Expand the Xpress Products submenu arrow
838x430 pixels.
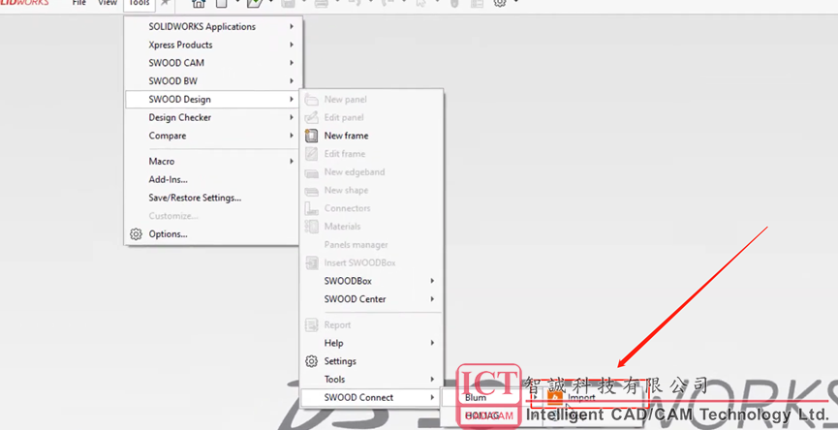[x=292, y=45]
